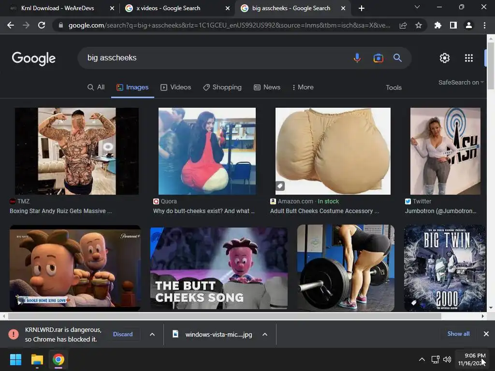This screenshot has width=495, height=371.
Task: Switch to the News tab
Action: (x=267, y=87)
